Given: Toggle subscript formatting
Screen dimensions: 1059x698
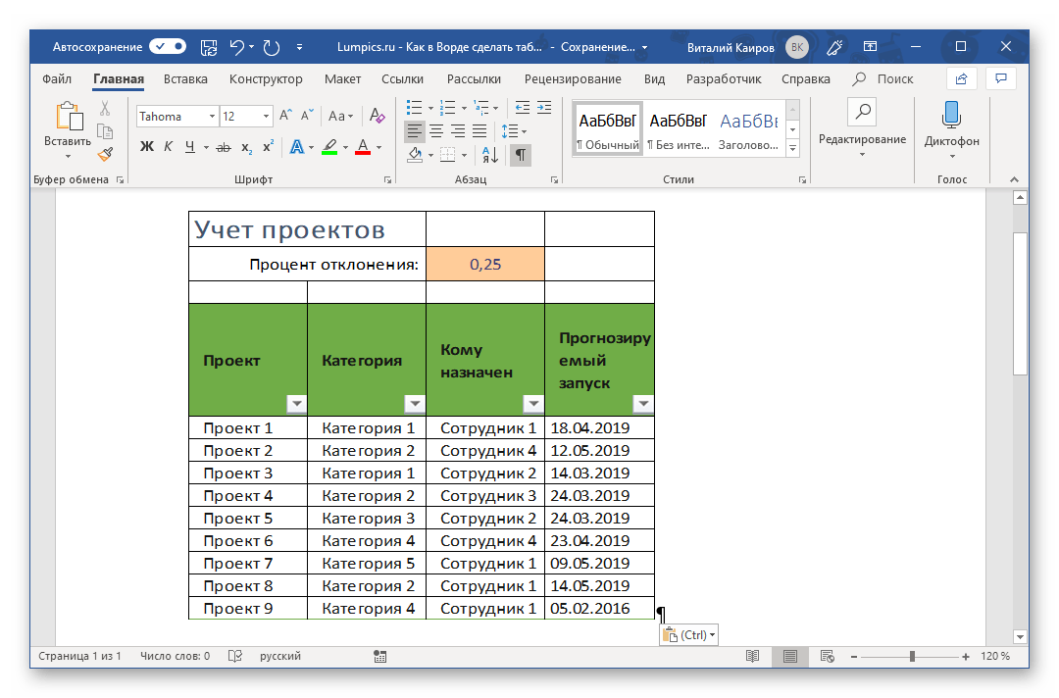Looking at the screenshot, I should click(x=247, y=147).
